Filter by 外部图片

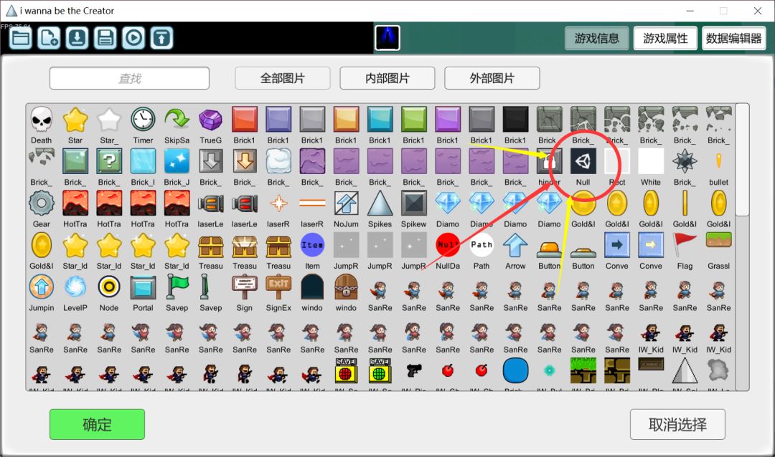(x=492, y=78)
